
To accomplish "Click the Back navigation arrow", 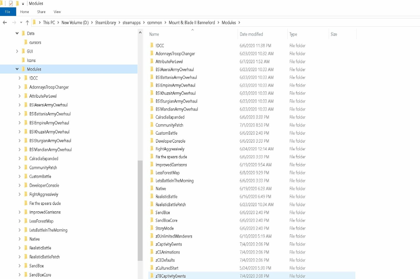I will [x=5, y=22].
